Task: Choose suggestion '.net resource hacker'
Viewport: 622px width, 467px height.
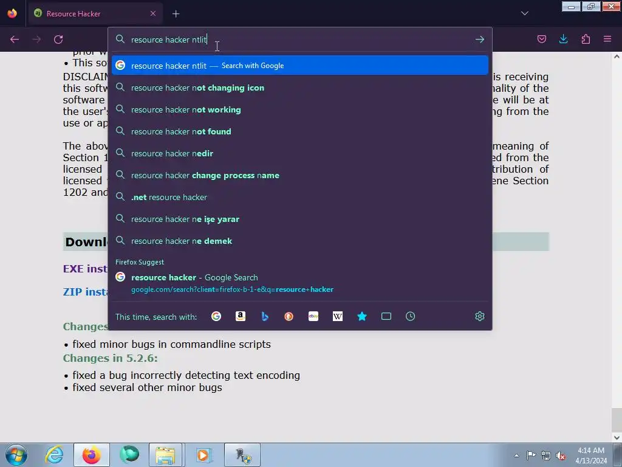Action: point(300,197)
